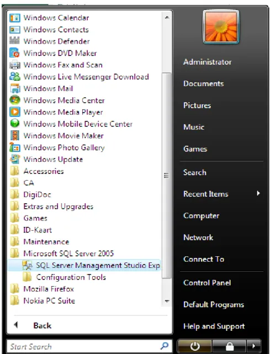Open the Connect To entry
The height and width of the screenshot is (354, 270).
[x=204, y=259]
